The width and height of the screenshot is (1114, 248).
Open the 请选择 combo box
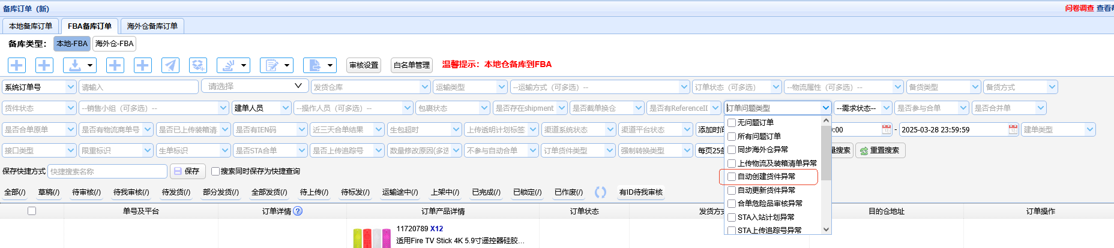pyautogui.click(x=255, y=86)
